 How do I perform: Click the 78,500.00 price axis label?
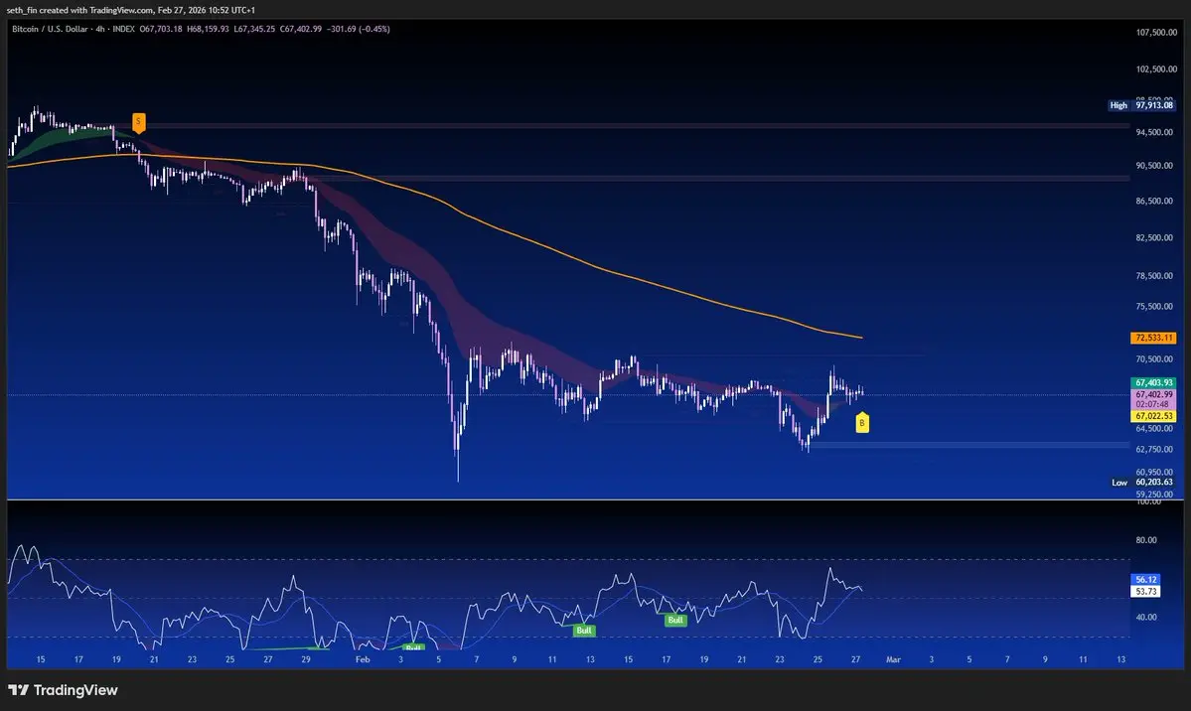(1154, 276)
